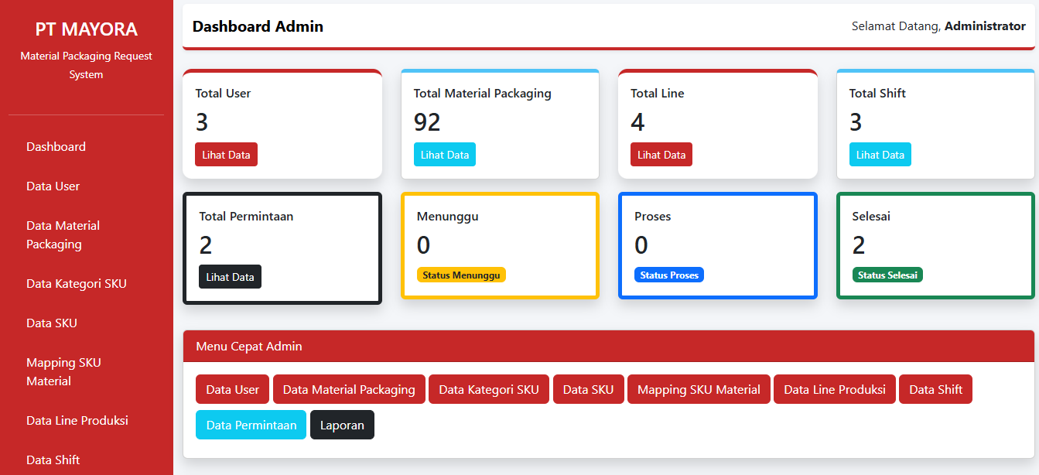Click the Administrator name in header
This screenshot has width=1039, height=475.
(x=985, y=26)
